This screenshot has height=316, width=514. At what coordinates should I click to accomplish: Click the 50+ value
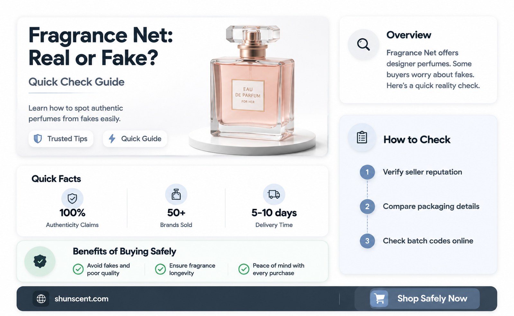click(176, 213)
